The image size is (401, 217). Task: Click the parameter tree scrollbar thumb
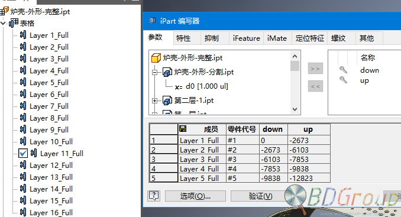(295, 66)
